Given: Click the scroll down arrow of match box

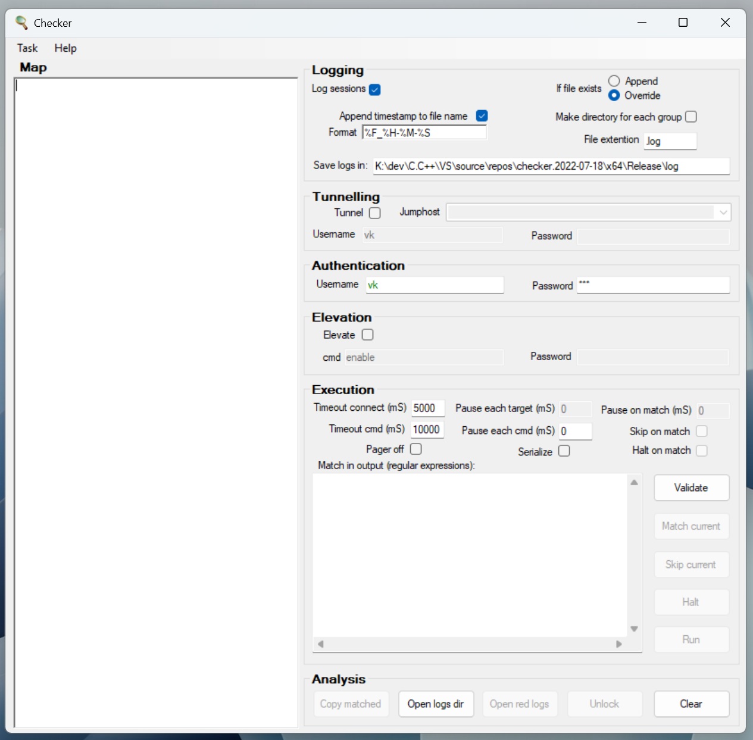Looking at the screenshot, I should [x=634, y=629].
